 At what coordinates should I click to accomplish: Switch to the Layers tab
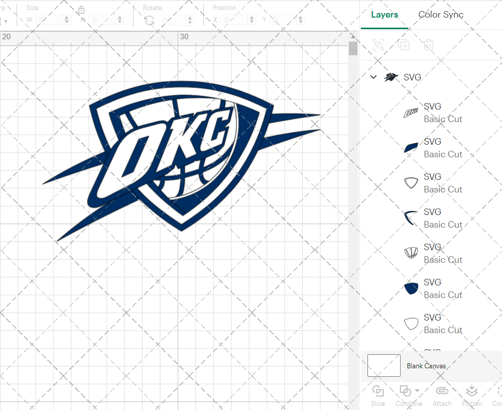point(385,15)
